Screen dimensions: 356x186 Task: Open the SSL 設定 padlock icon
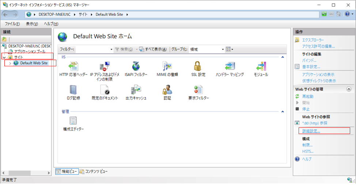198,66
